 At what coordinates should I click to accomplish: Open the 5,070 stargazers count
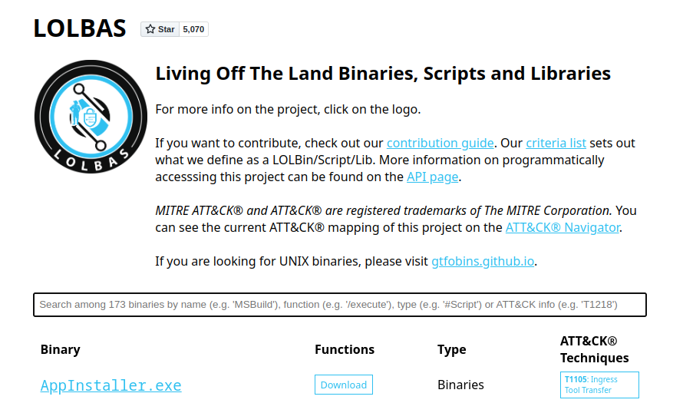193,29
